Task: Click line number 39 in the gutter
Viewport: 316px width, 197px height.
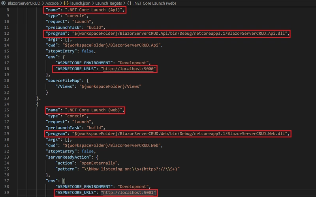Action: click(x=6, y=193)
